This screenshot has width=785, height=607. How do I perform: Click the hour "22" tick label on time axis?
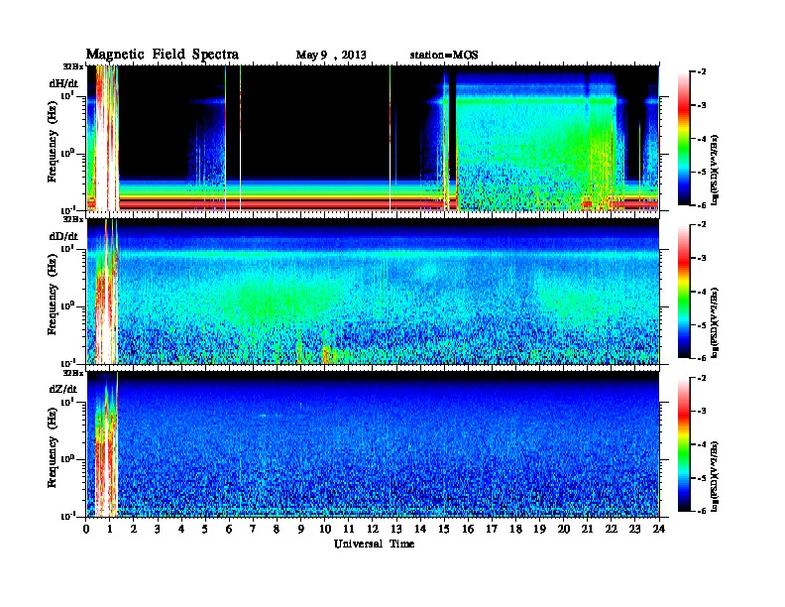click(612, 530)
